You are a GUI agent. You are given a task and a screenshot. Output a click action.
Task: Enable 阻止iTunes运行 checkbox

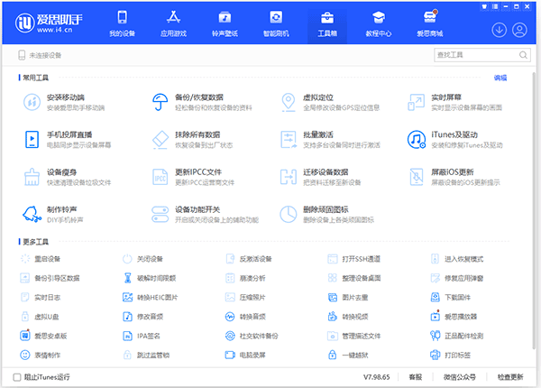17,377
